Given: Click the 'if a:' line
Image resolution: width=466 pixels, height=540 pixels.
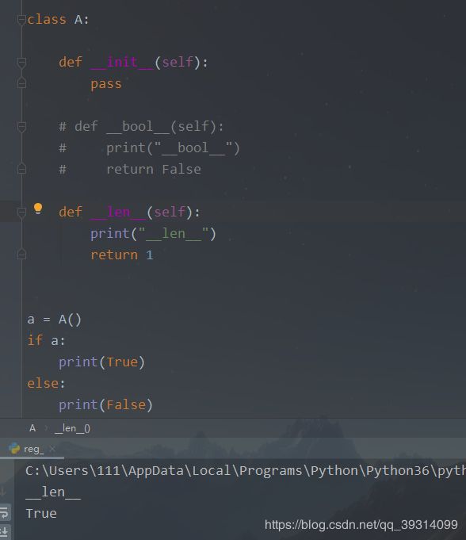Looking at the screenshot, I should pos(46,341).
